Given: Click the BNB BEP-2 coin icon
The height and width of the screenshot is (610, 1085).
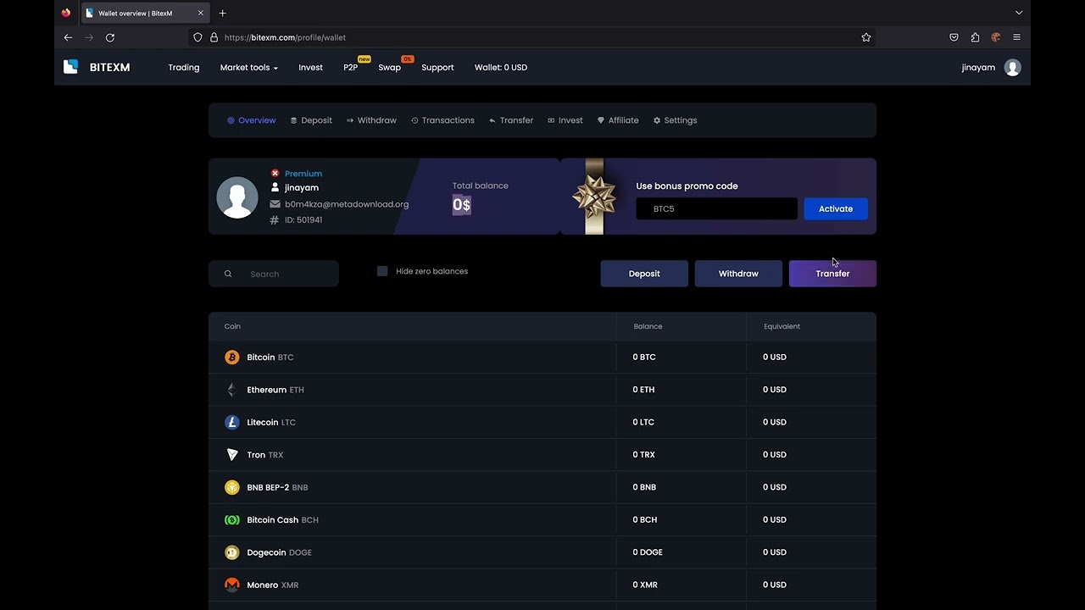Looking at the screenshot, I should 231,487.
